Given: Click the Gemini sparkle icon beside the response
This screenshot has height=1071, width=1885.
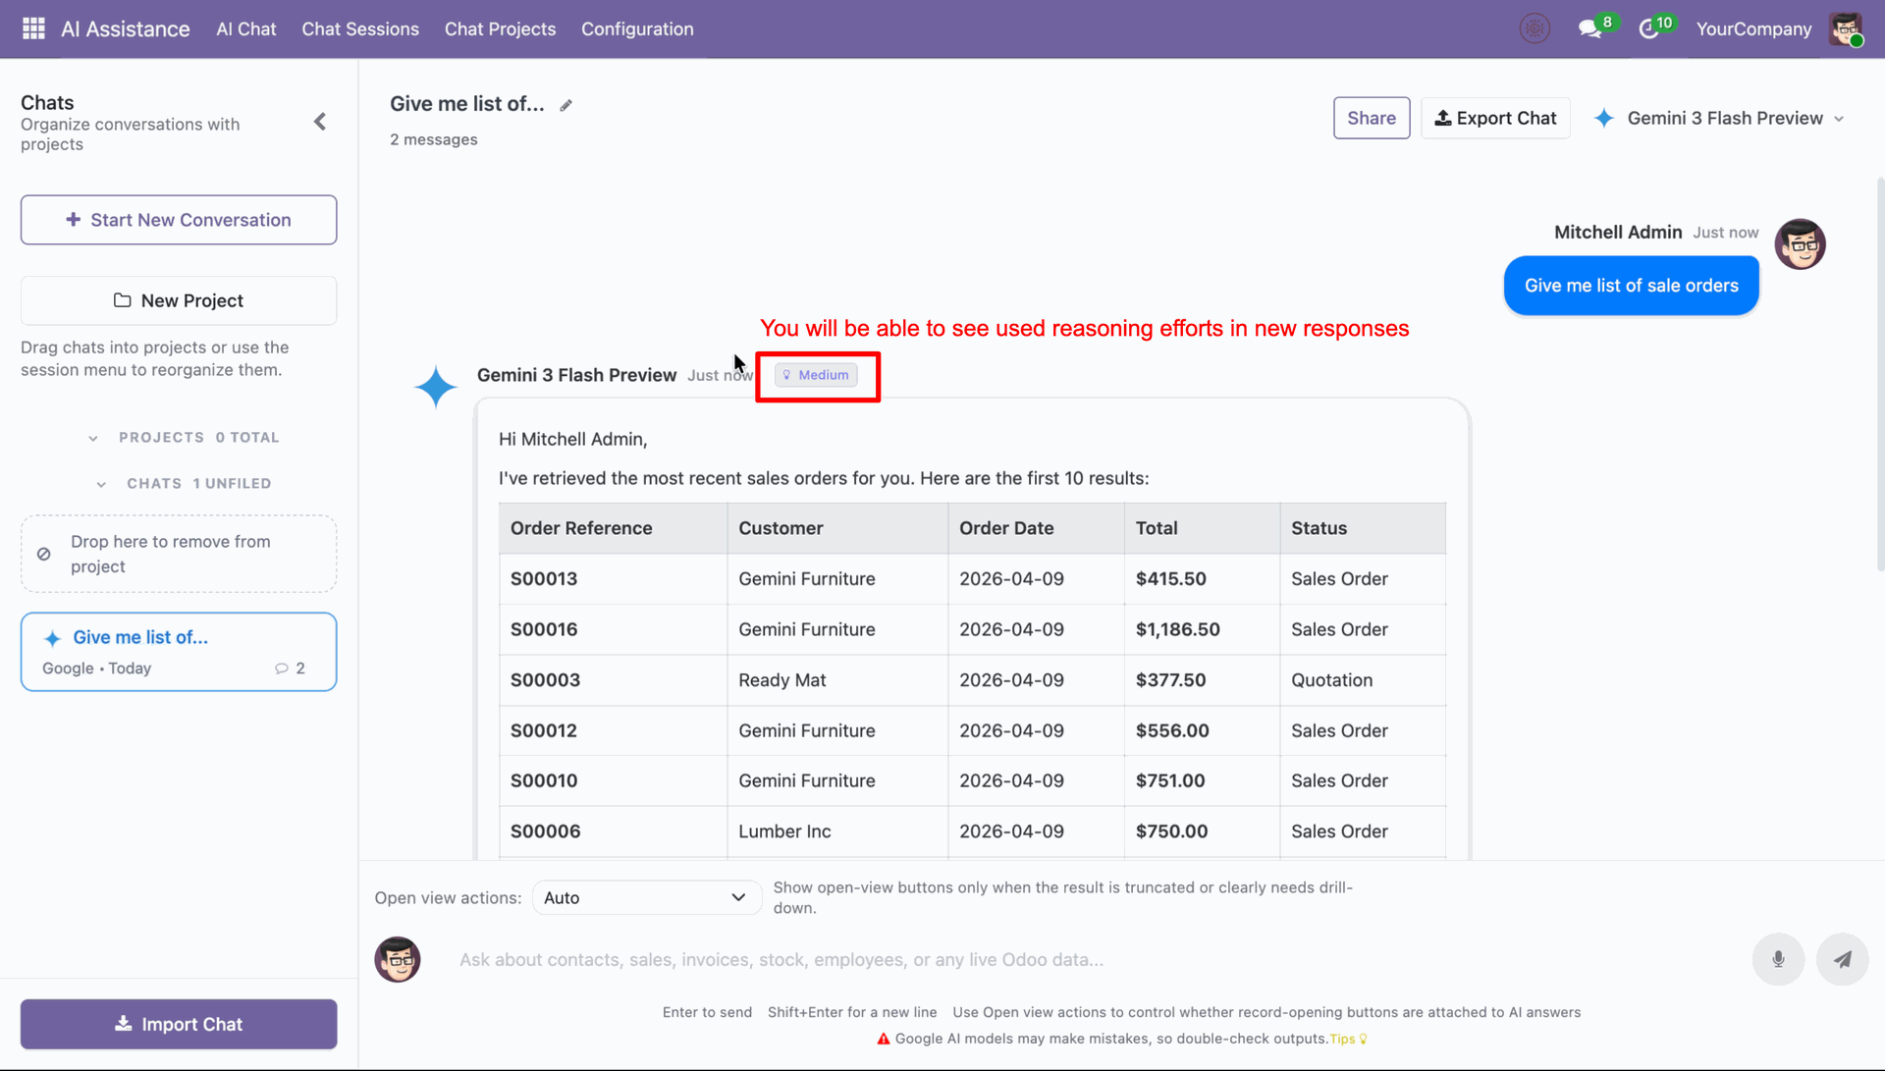Looking at the screenshot, I should click(x=436, y=387).
